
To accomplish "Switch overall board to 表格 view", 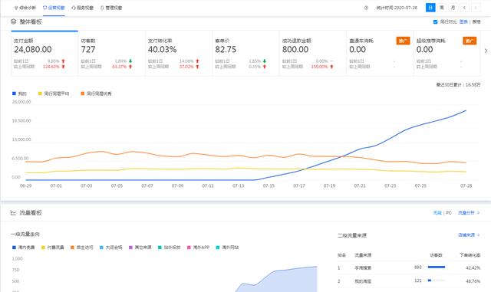I will point(476,22).
